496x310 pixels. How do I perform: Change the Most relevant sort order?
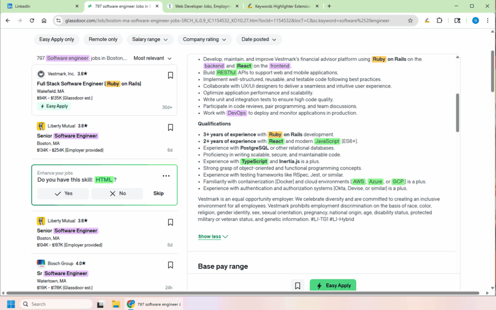tap(153, 58)
